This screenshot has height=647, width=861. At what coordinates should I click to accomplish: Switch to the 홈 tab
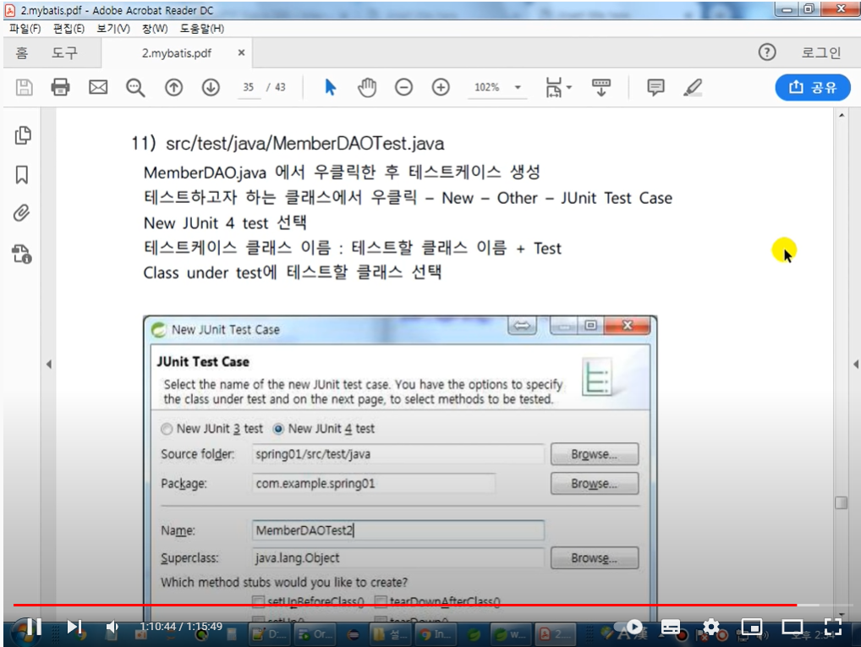tap(21, 52)
